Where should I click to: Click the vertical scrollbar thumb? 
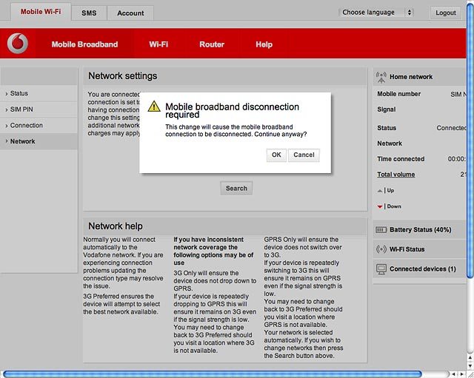coord(470,140)
